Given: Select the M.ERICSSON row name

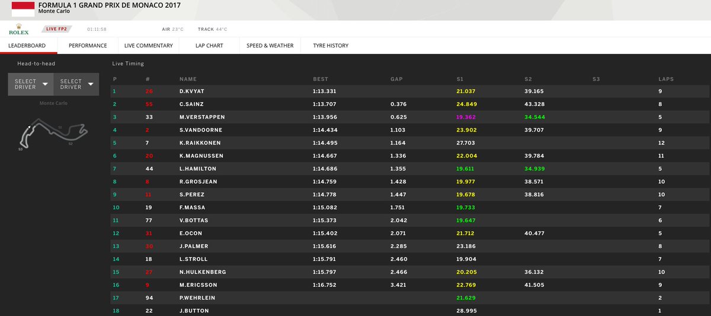Looking at the screenshot, I should coord(198,285).
